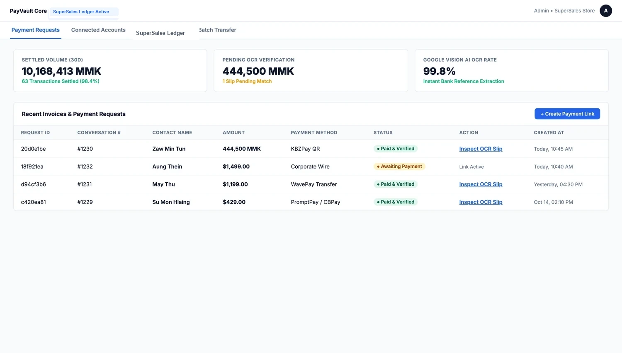Viewport: 622px width, 353px height.
Task: Click the ACTION column header
Action: 469,133
